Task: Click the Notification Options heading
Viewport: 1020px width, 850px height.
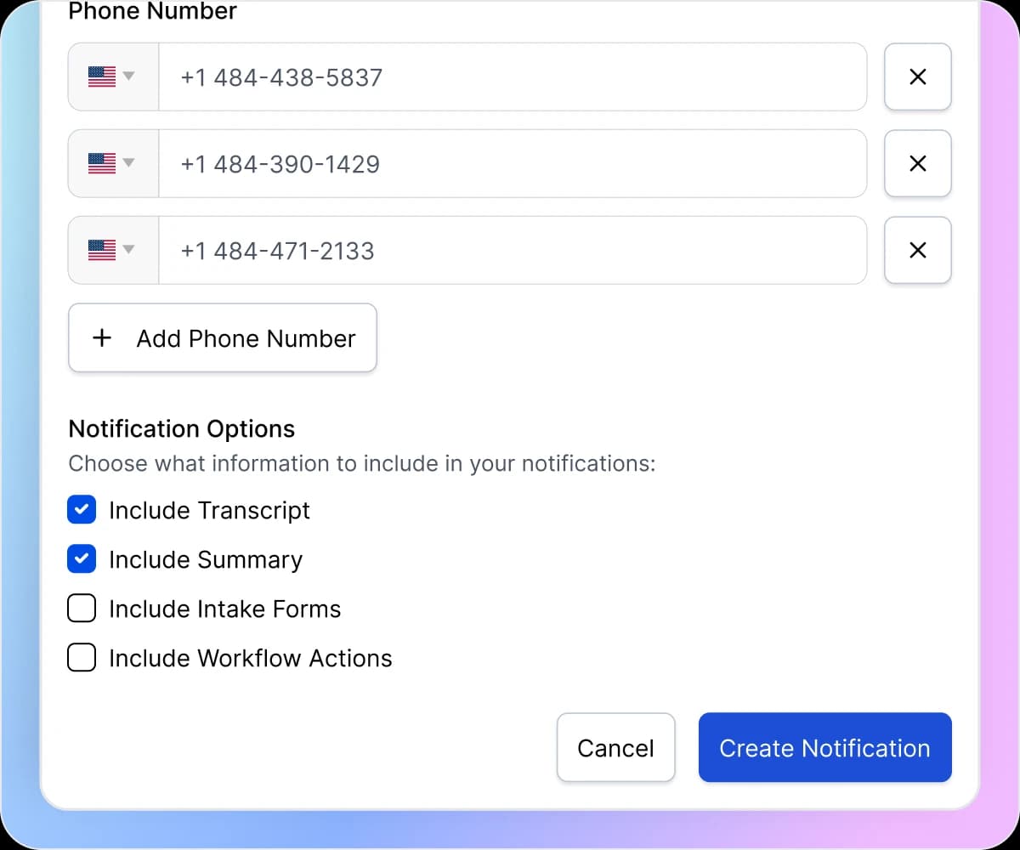Action: click(181, 428)
